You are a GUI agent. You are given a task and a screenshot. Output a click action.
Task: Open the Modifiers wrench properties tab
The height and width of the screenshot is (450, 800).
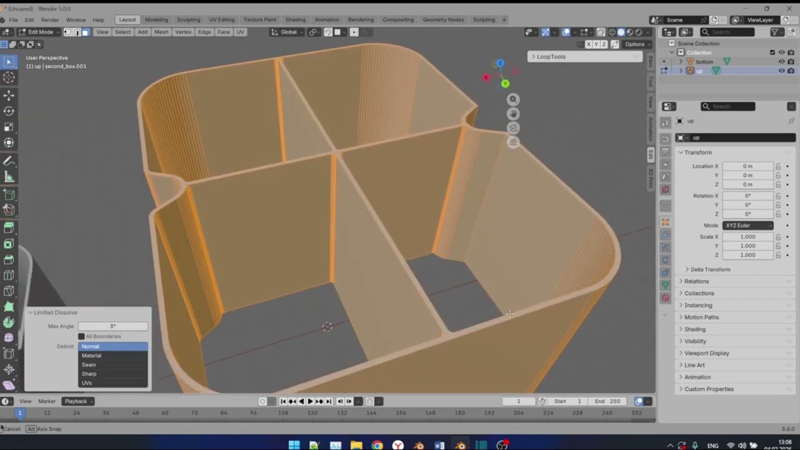click(x=665, y=235)
